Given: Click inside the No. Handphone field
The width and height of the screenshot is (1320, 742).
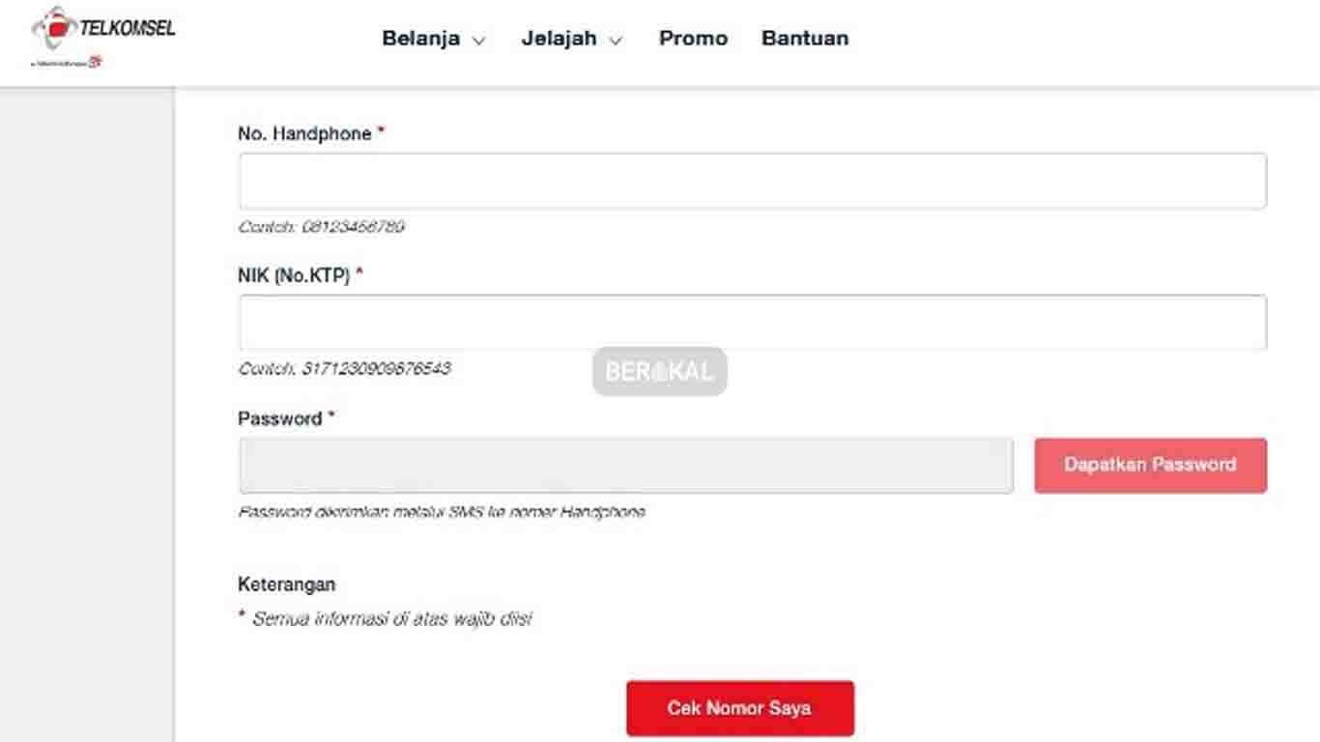Looking at the screenshot, I should [x=753, y=181].
